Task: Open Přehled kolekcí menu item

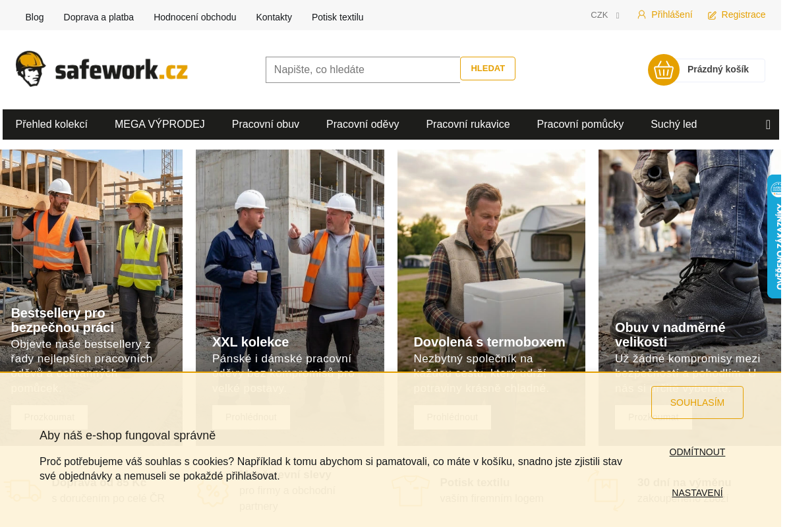Action: (51, 125)
